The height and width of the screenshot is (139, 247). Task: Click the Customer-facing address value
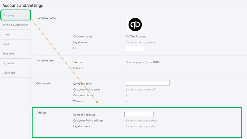(142, 121)
